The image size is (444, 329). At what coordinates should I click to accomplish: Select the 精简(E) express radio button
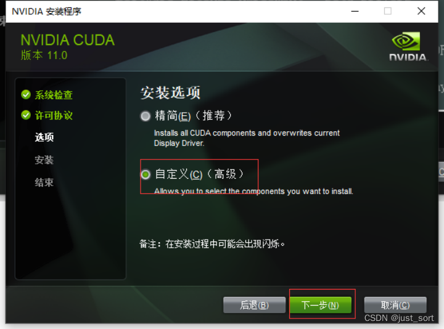click(x=146, y=116)
